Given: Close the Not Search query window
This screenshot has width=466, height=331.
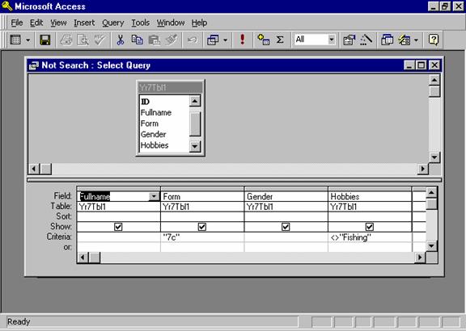Looking at the screenshot, I should (x=434, y=65).
